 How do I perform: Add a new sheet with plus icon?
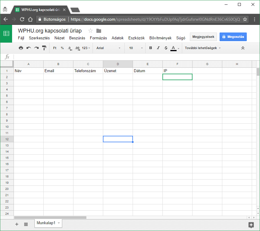pyautogui.click(x=17, y=224)
